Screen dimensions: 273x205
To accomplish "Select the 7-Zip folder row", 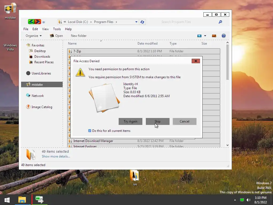I will 144,51.
